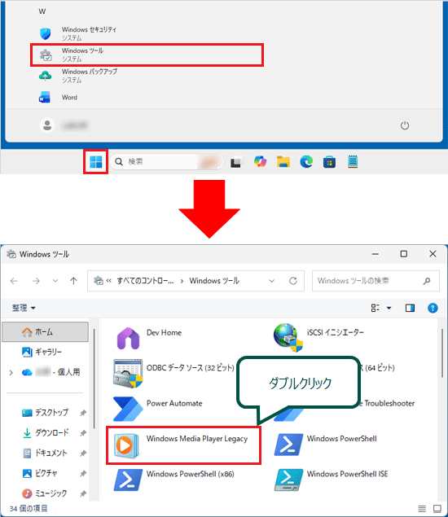This screenshot has width=448, height=517.
Task: Click the Windows ツールの検索 search field
Action: coord(376,281)
